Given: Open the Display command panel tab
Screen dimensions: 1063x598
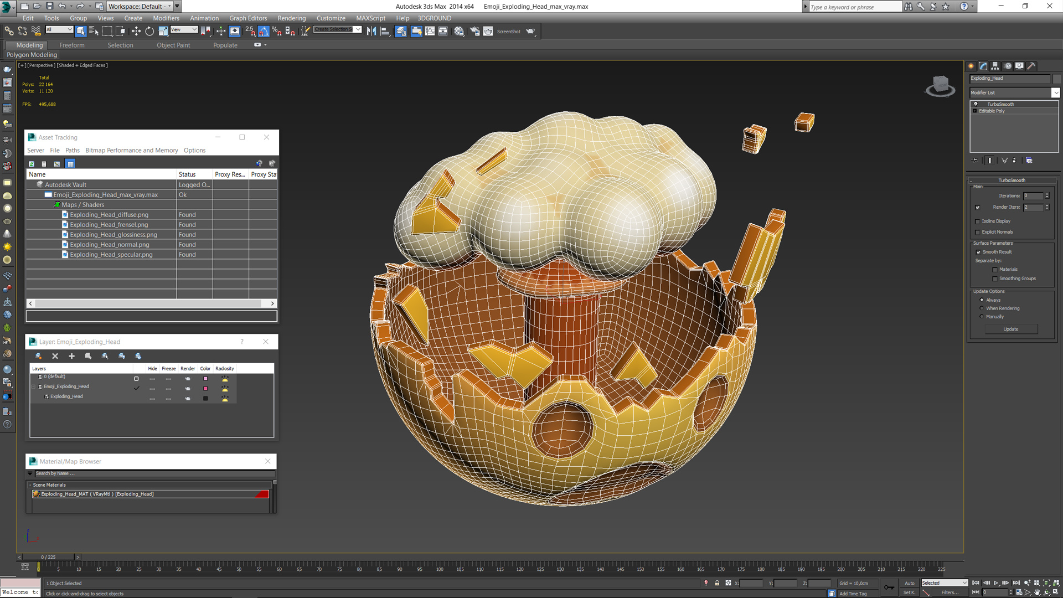Looking at the screenshot, I should point(1019,66).
